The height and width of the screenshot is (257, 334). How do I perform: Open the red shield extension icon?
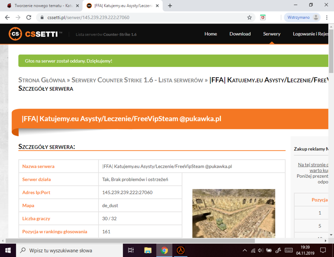(263, 17)
